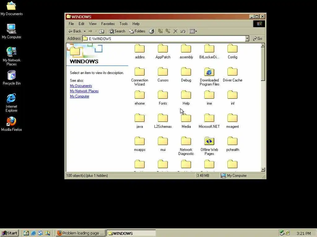This screenshot has width=317, height=237.
Task: Select the Network Diagnostic folder
Action: (186, 146)
